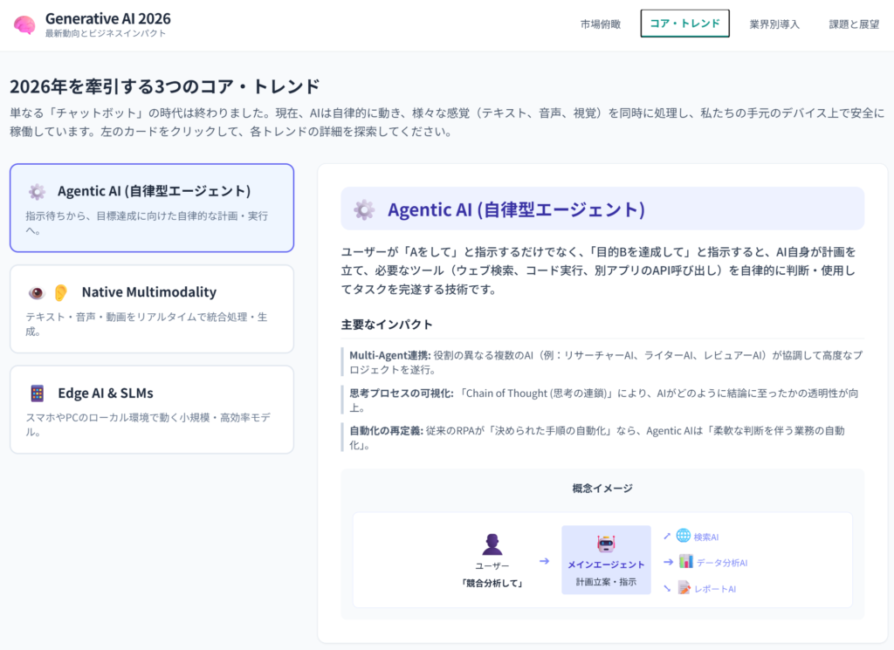The height and width of the screenshot is (650, 894).
Task: Click the eye and ear icon on Multimodality card
Action: (x=48, y=292)
